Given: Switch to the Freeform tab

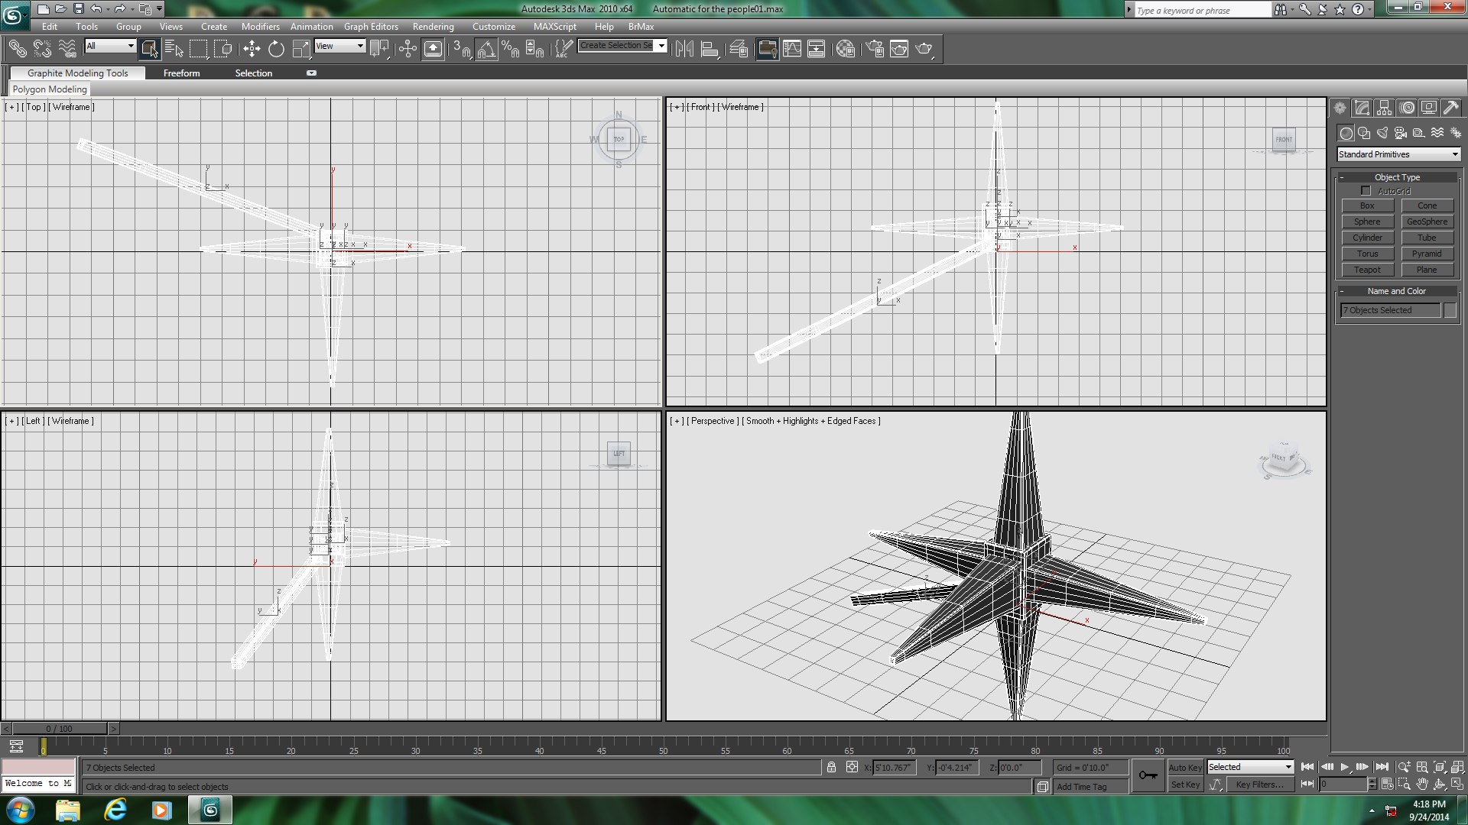Looking at the screenshot, I should pos(181,73).
